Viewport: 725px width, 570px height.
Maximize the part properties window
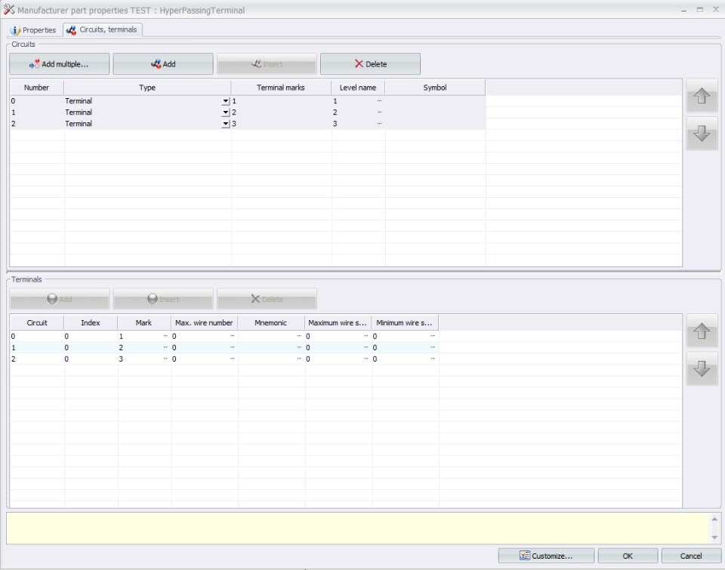700,10
